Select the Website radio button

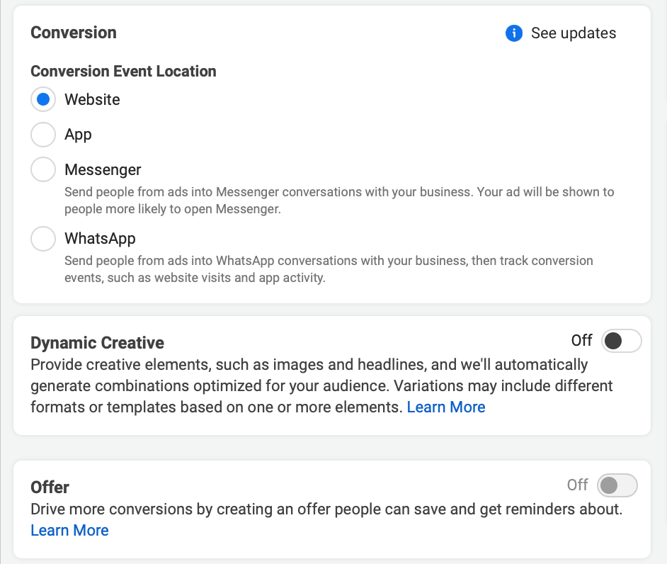[43, 100]
